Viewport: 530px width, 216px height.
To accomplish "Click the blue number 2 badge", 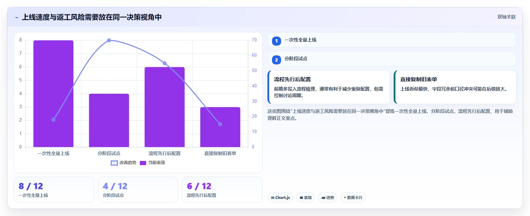I will click(x=276, y=60).
